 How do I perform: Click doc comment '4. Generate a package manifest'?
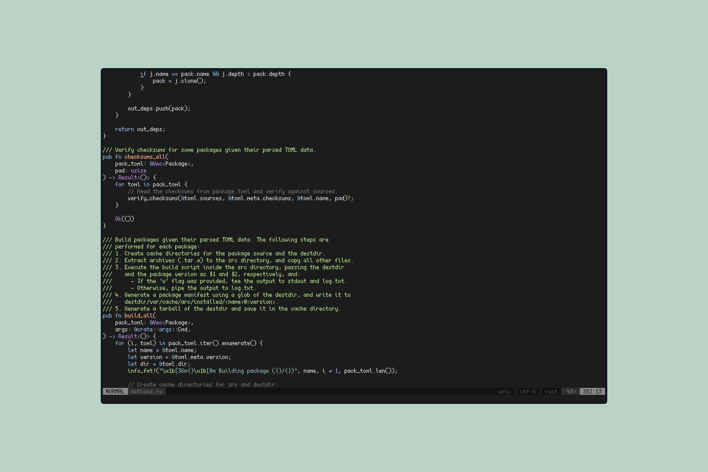[x=226, y=295]
